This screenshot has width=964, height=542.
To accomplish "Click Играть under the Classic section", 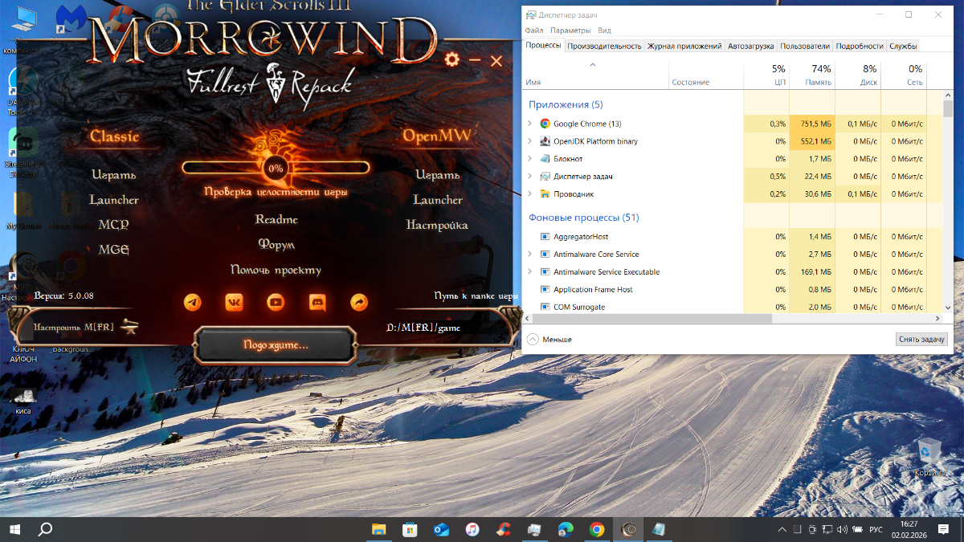I will [x=114, y=175].
